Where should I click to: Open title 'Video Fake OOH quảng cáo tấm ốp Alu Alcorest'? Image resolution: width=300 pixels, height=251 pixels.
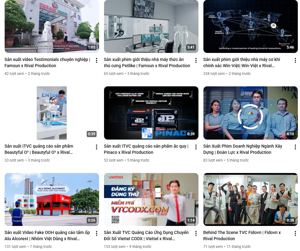pos(47,236)
